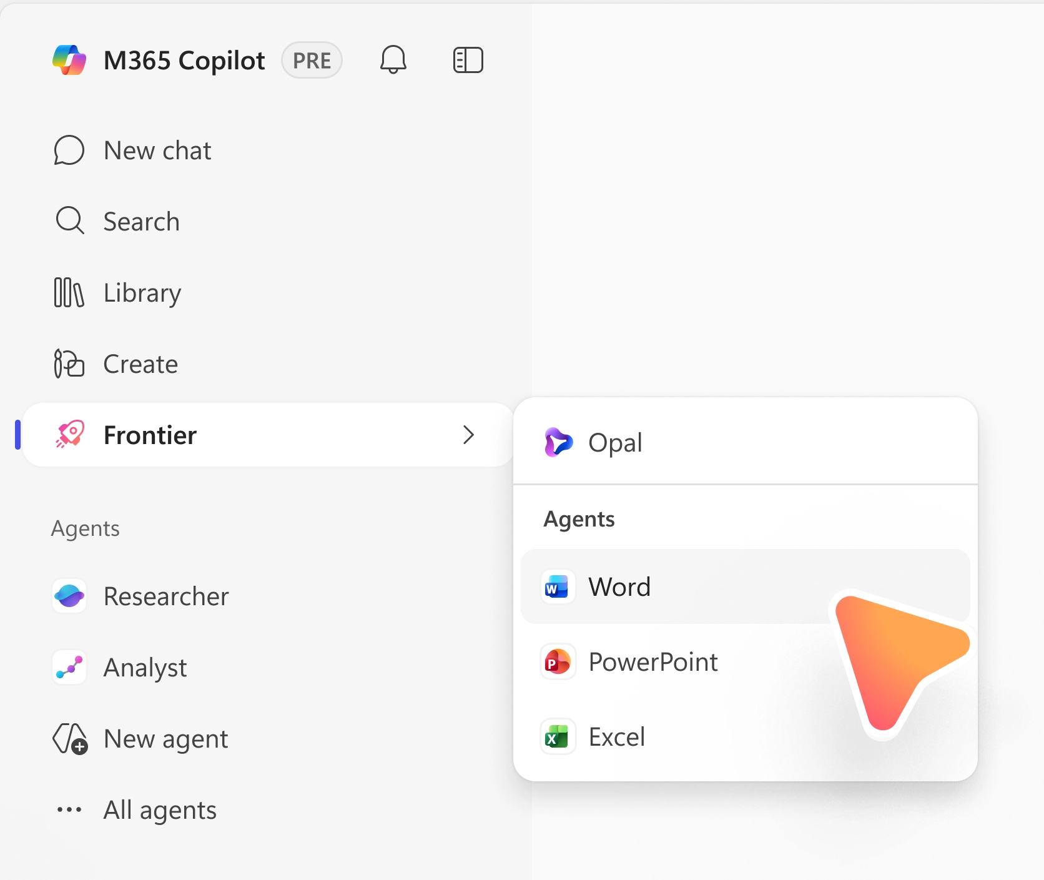Image resolution: width=1044 pixels, height=880 pixels.
Task: Click the Create pen icon
Action: tap(69, 363)
